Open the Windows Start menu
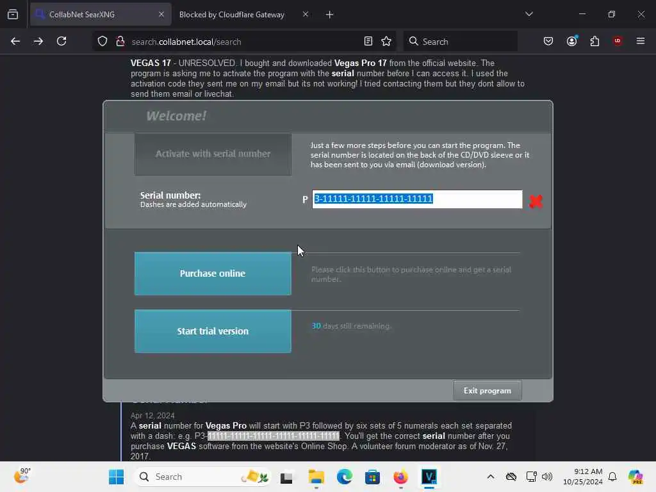 pos(117,477)
